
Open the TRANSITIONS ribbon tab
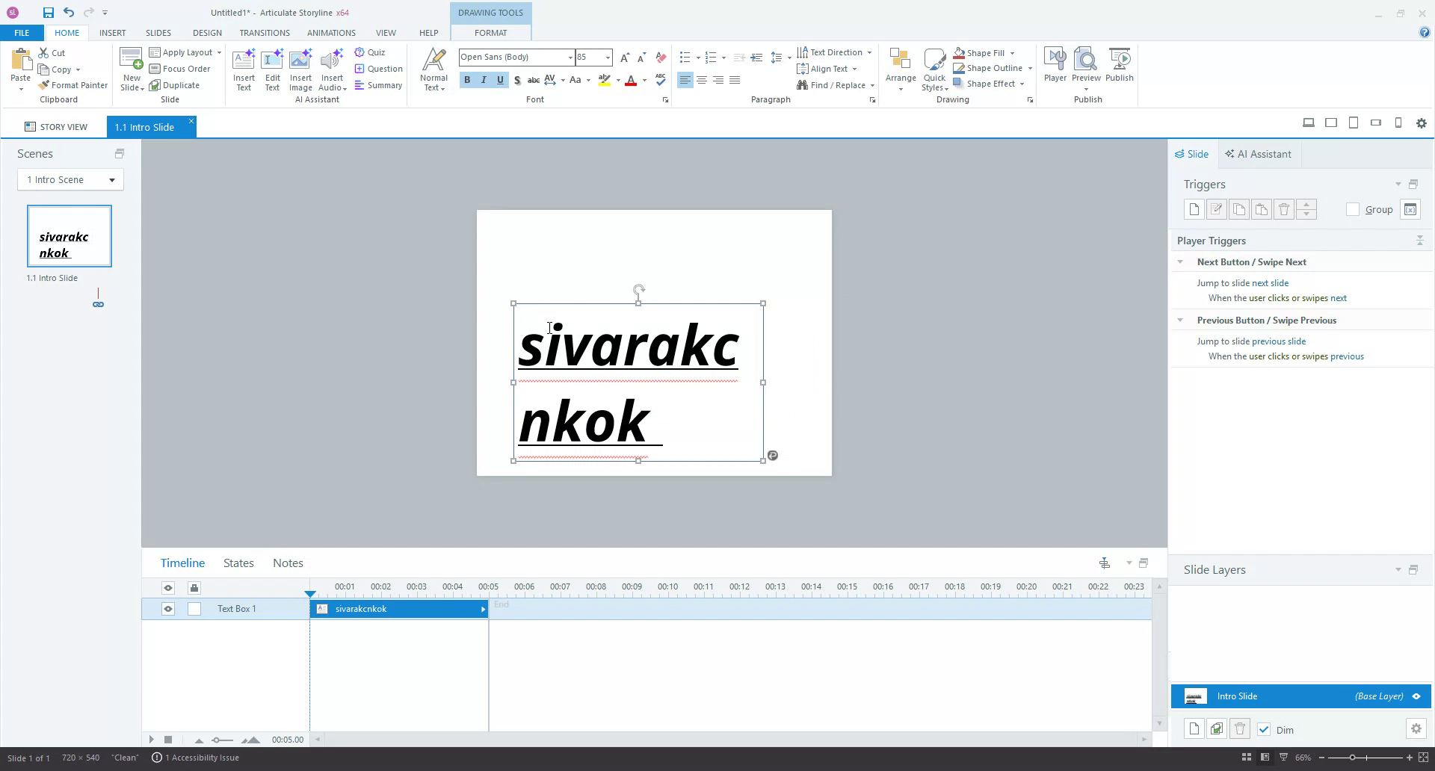click(264, 33)
